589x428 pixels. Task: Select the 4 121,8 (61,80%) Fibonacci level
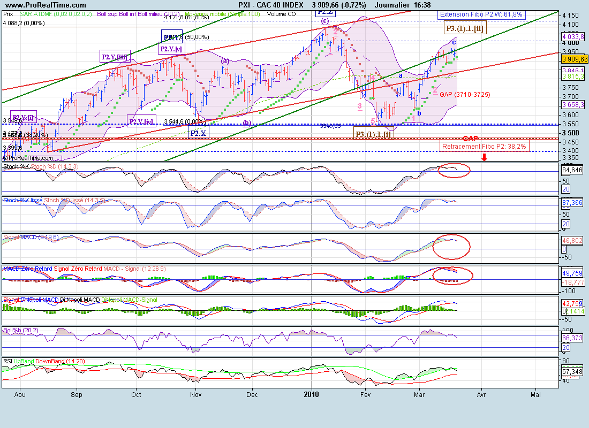pyautogui.click(x=187, y=17)
